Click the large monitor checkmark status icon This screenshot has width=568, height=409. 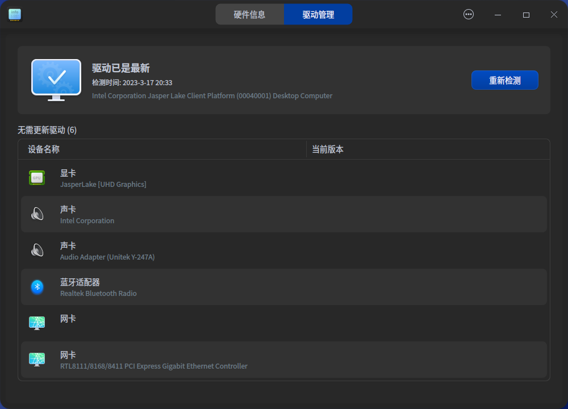[x=56, y=80]
